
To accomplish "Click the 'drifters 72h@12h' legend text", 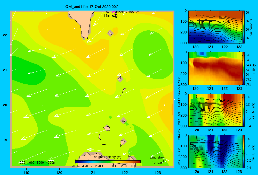I will (x=127, y=12).
